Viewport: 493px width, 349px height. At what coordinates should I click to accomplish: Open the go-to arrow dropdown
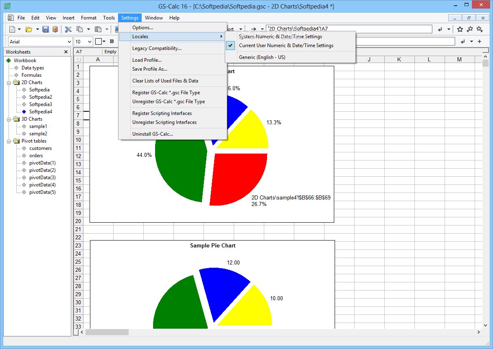[x=262, y=29]
